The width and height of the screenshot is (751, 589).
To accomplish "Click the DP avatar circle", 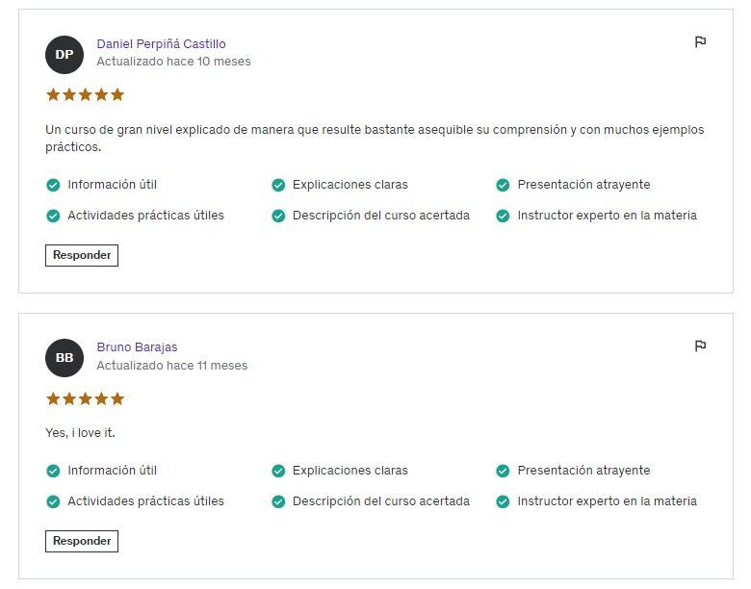I will (65, 54).
